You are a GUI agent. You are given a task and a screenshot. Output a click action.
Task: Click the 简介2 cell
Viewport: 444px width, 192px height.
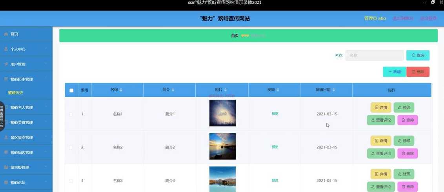pyautogui.click(x=170, y=147)
